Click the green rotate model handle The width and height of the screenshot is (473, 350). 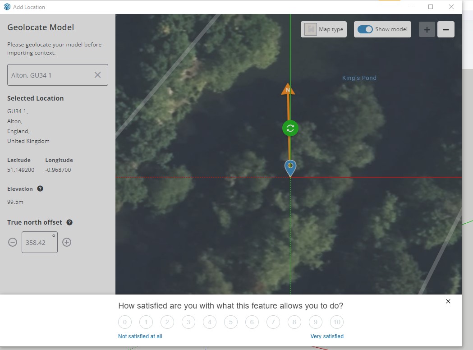(290, 128)
